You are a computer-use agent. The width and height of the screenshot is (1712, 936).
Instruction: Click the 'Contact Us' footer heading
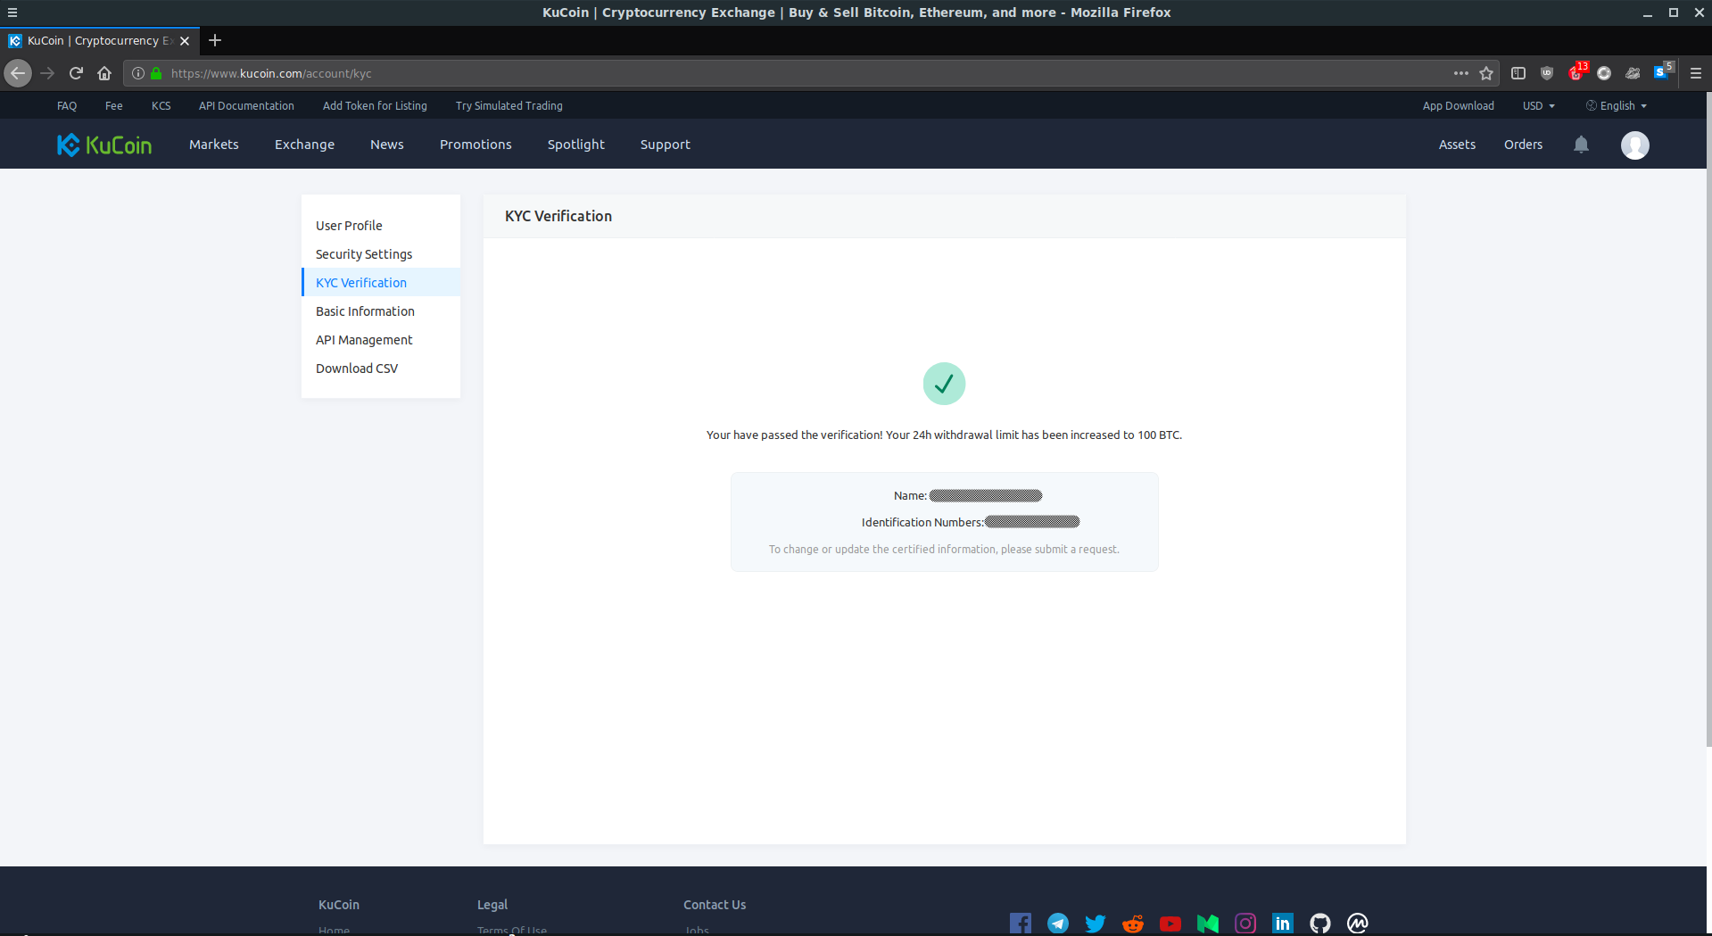point(715,905)
